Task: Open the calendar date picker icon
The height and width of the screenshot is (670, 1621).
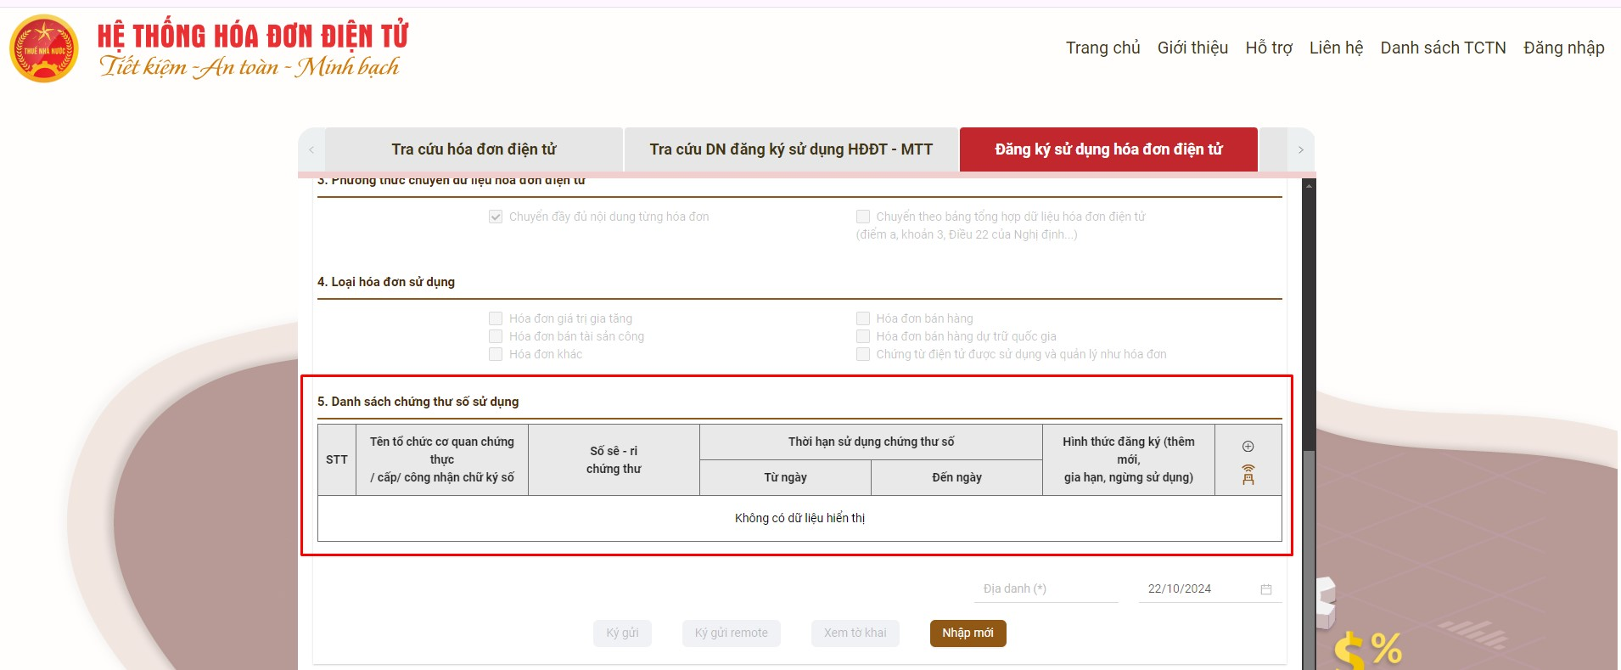Action: (x=1265, y=589)
